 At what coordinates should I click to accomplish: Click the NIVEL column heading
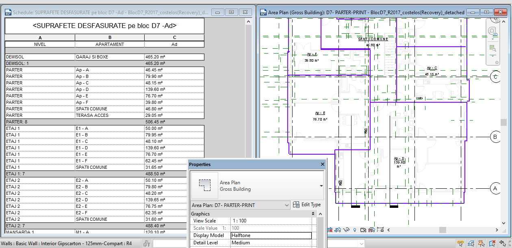40,44
